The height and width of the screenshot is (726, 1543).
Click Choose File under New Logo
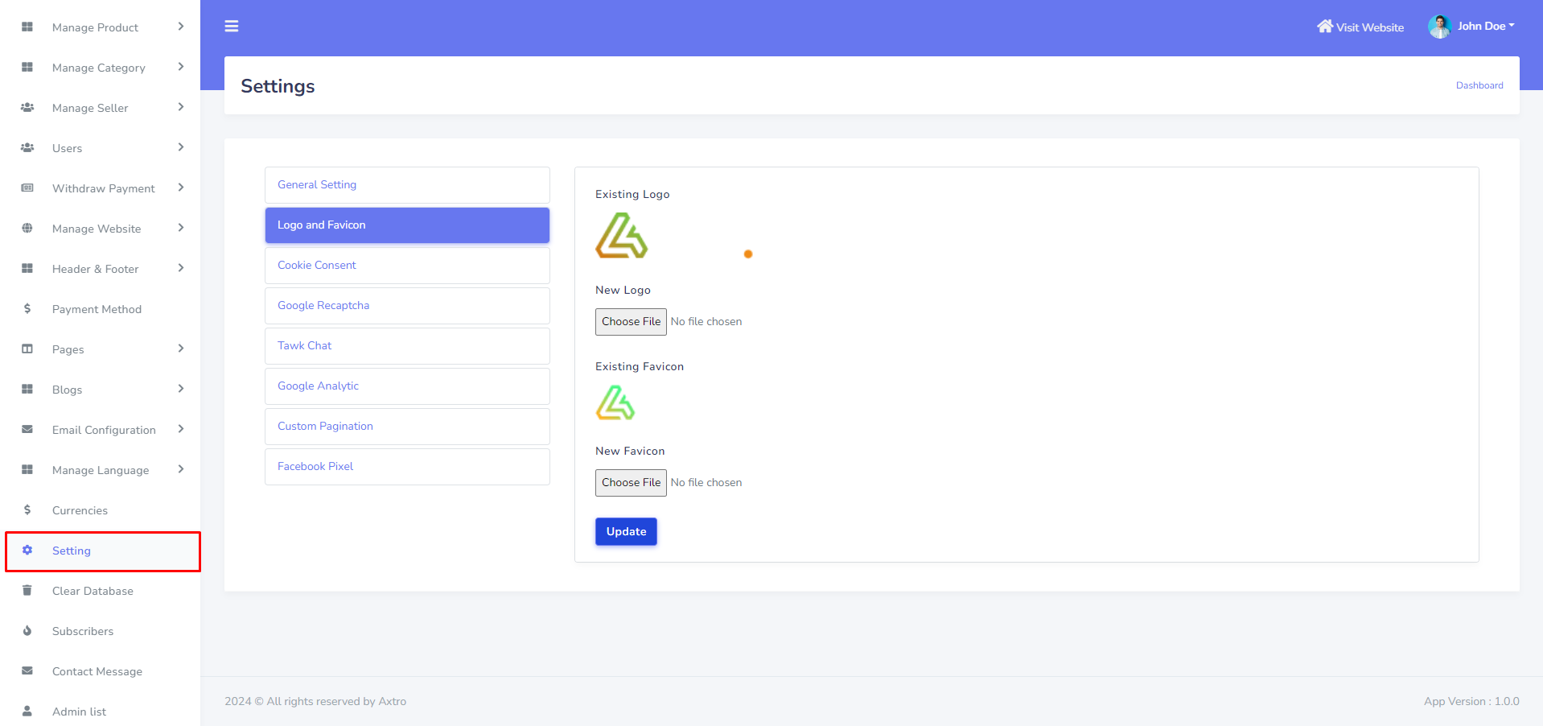point(631,322)
